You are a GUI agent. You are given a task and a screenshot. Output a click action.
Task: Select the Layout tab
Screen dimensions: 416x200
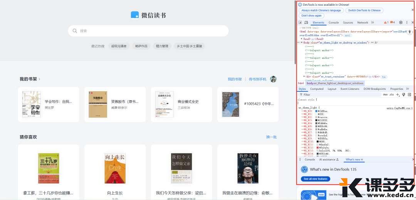pos(332,89)
